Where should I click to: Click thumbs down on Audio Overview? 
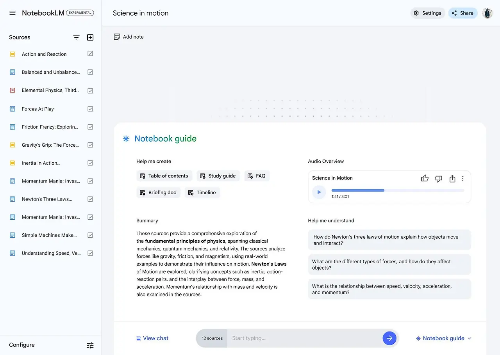click(438, 179)
